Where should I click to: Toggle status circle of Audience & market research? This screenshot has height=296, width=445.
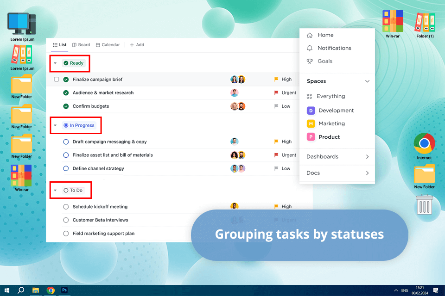tap(66, 92)
